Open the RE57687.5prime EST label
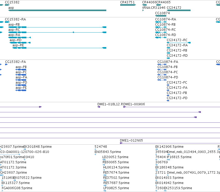220x192 pixels. [x=116, y=183]
